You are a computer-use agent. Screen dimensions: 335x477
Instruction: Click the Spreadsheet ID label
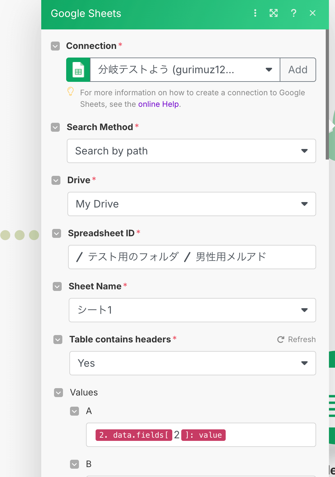(101, 233)
